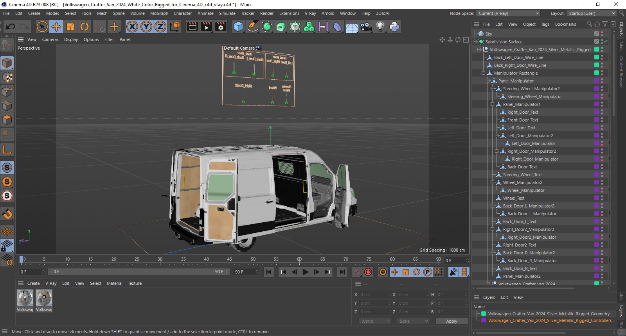This screenshot has width=626, height=336.
Task: Toggle sound playback speaker icon
Action: click(x=453, y=272)
